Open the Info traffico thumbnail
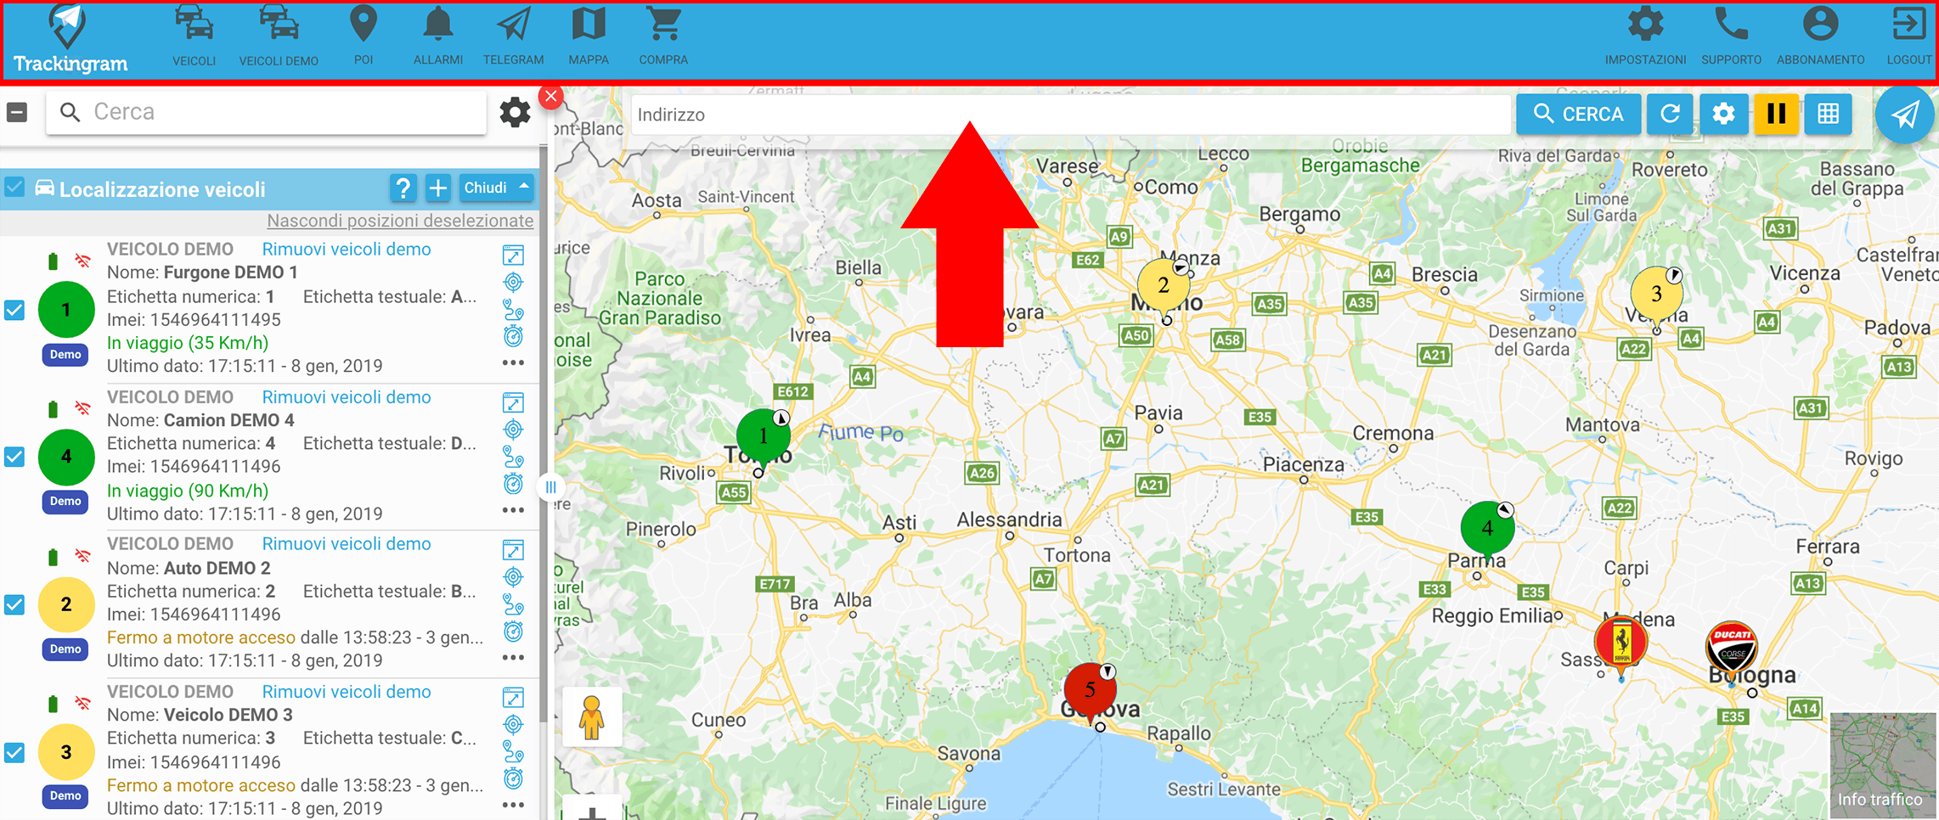This screenshot has width=1939, height=820. (x=1883, y=766)
